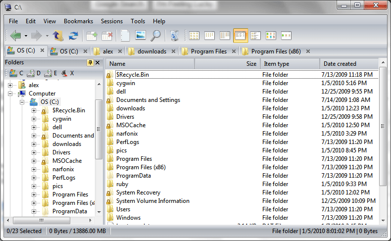391x241 pixels.
Task: Switch to the alex tab
Action: pos(108,51)
